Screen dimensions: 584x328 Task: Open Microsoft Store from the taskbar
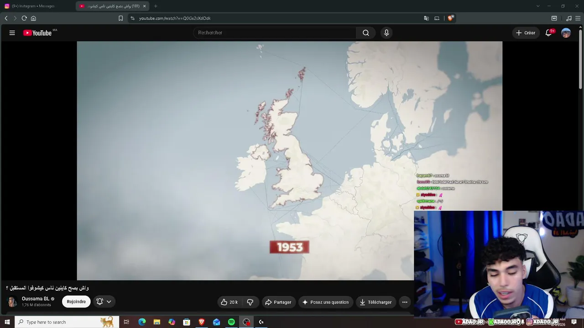click(187, 322)
